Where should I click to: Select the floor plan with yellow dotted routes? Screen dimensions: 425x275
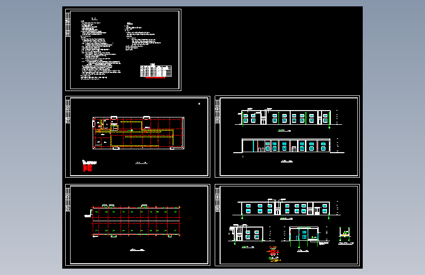139,133
